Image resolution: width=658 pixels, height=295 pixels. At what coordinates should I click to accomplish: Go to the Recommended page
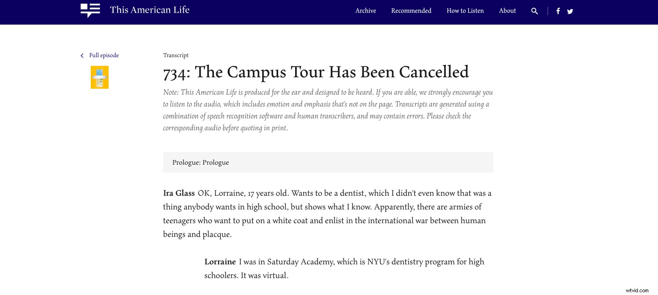pos(411,11)
